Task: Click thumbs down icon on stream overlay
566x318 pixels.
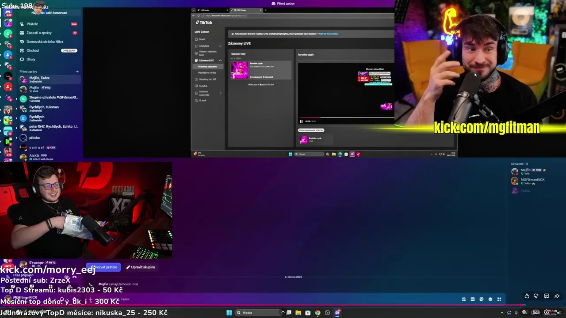Action: pos(536,296)
